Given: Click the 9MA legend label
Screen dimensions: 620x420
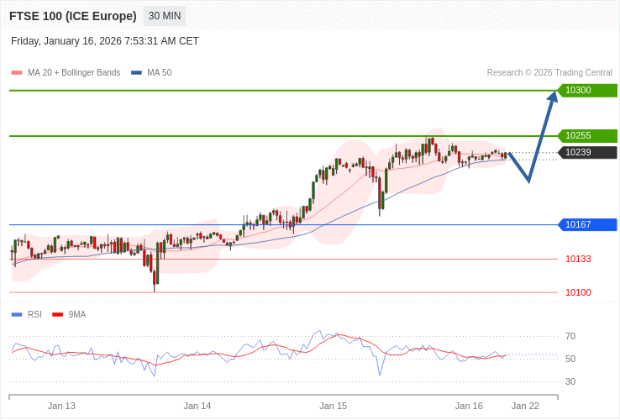Looking at the screenshot, I should click(77, 315).
